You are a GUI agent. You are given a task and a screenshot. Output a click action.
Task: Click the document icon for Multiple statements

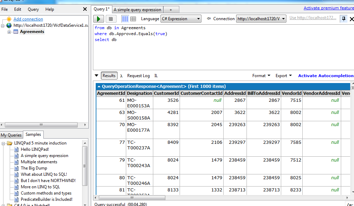pos(16,162)
